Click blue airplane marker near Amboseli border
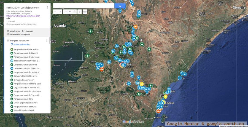The height and width of the screenshot is (127, 248). [x=129, y=83]
